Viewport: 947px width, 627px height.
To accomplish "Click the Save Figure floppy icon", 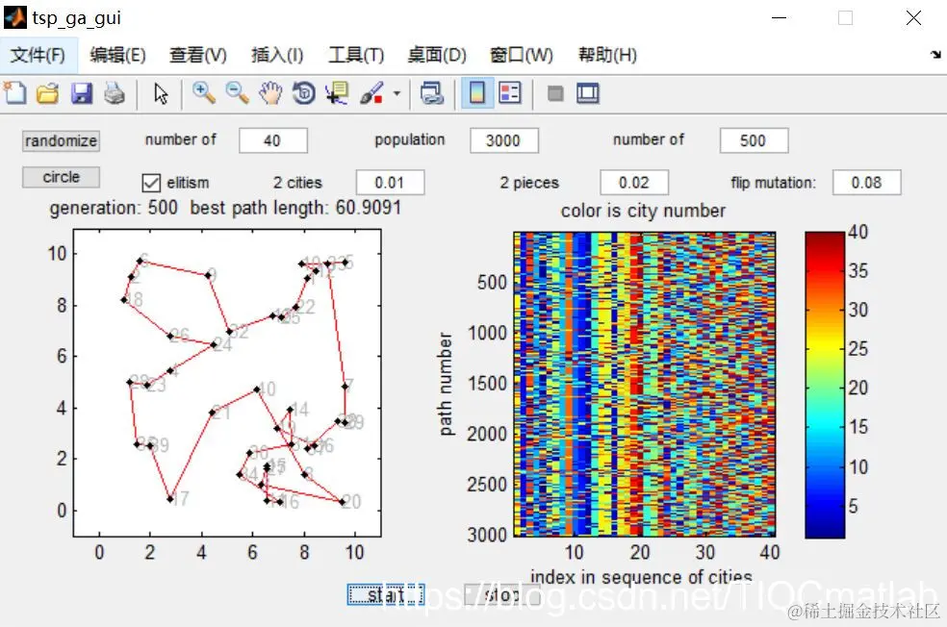I will 82,93.
